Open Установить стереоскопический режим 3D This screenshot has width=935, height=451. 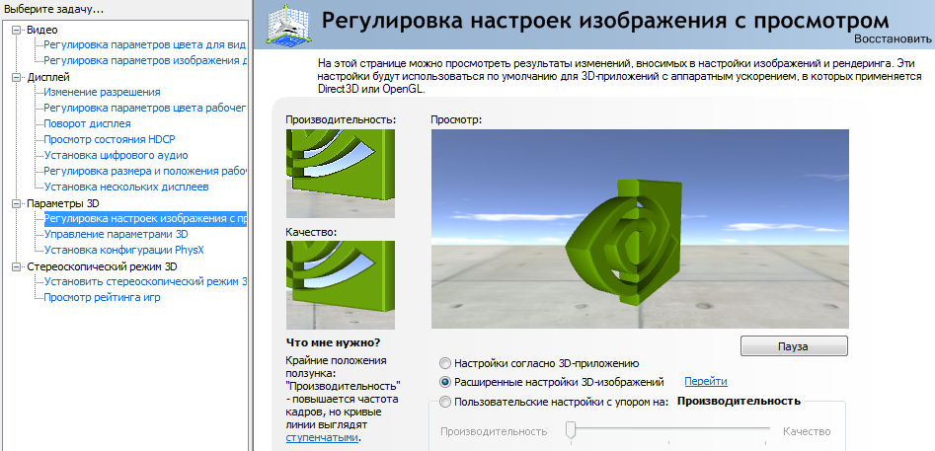pos(145,282)
